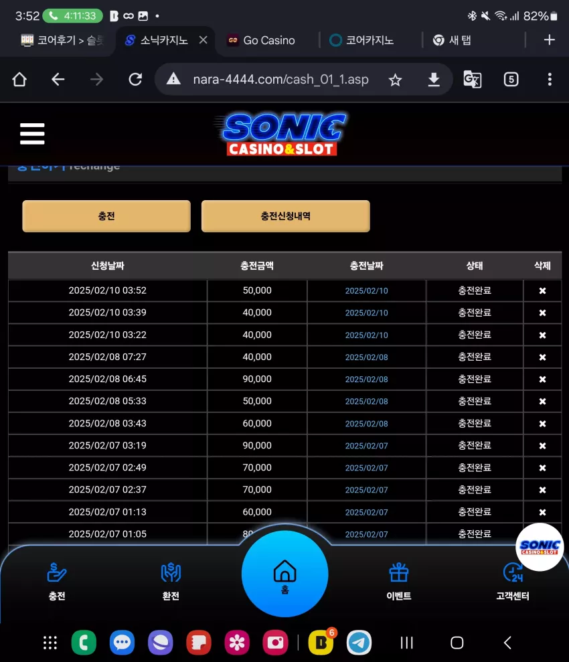Switch to 새 탭 tab
The height and width of the screenshot is (662, 569).
click(x=452, y=41)
